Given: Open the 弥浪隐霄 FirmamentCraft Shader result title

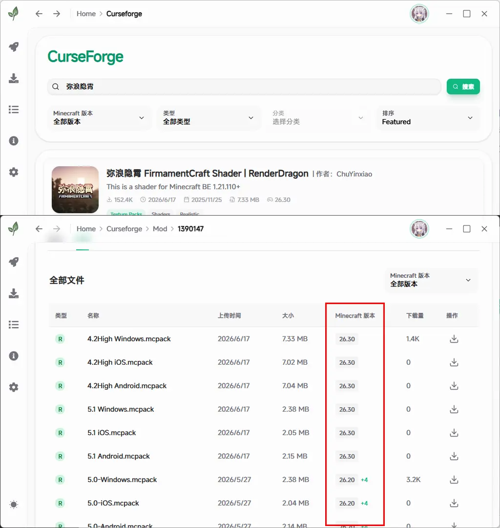Looking at the screenshot, I should pos(207,174).
